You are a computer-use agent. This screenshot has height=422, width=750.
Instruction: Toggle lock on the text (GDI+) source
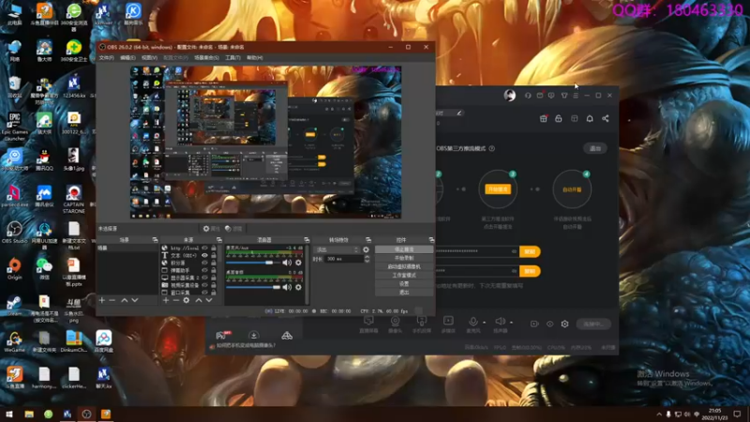[214, 255]
